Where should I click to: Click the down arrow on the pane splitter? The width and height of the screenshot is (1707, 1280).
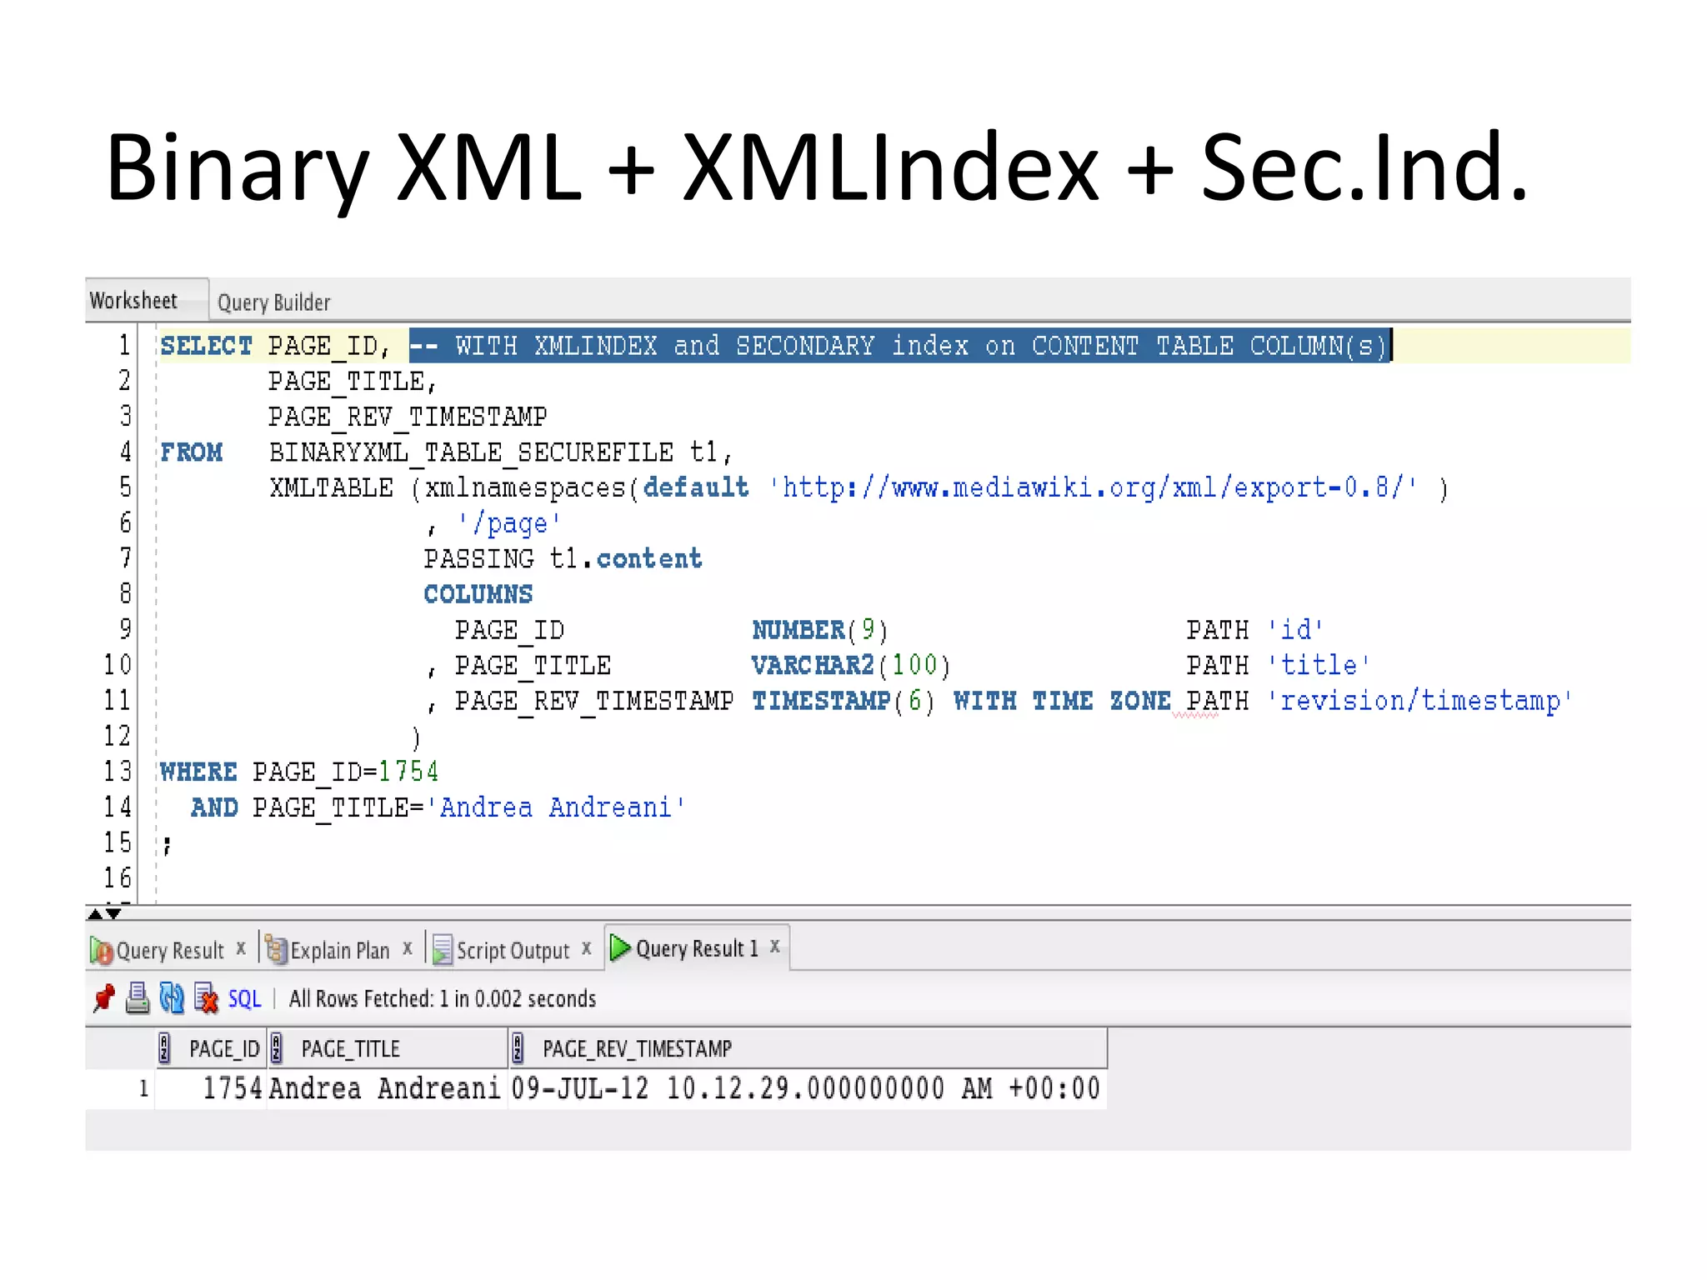(x=114, y=914)
